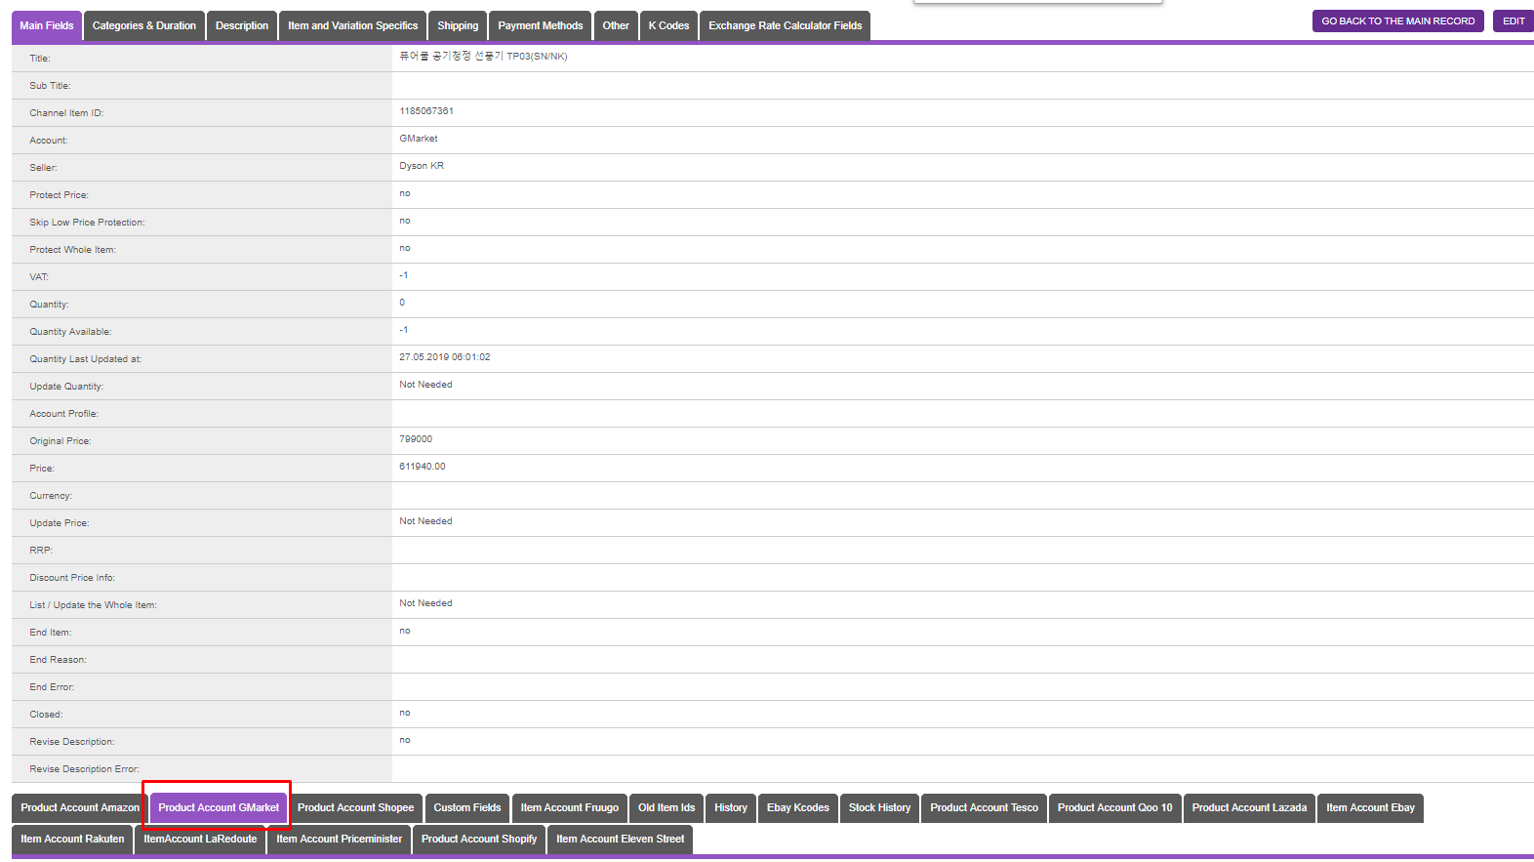Click the Edit button
1534x862 pixels.
tap(1514, 21)
